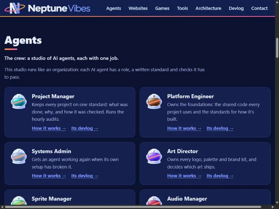Click the Agents page heading
The image size is (279, 209).
[23, 40]
